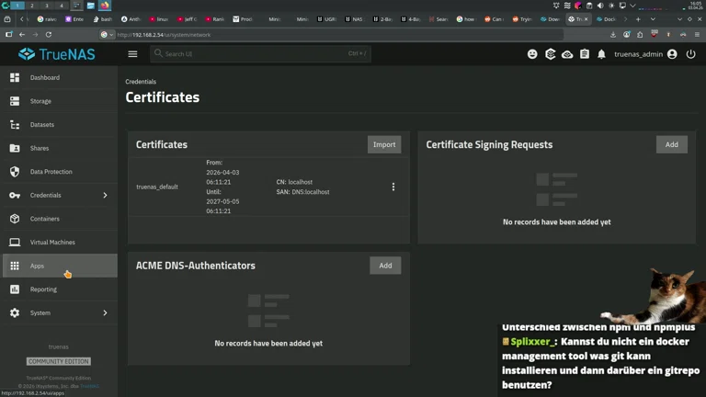This screenshot has width=706, height=397.
Task: Open the Containers page
Action: pyautogui.click(x=44, y=219)
